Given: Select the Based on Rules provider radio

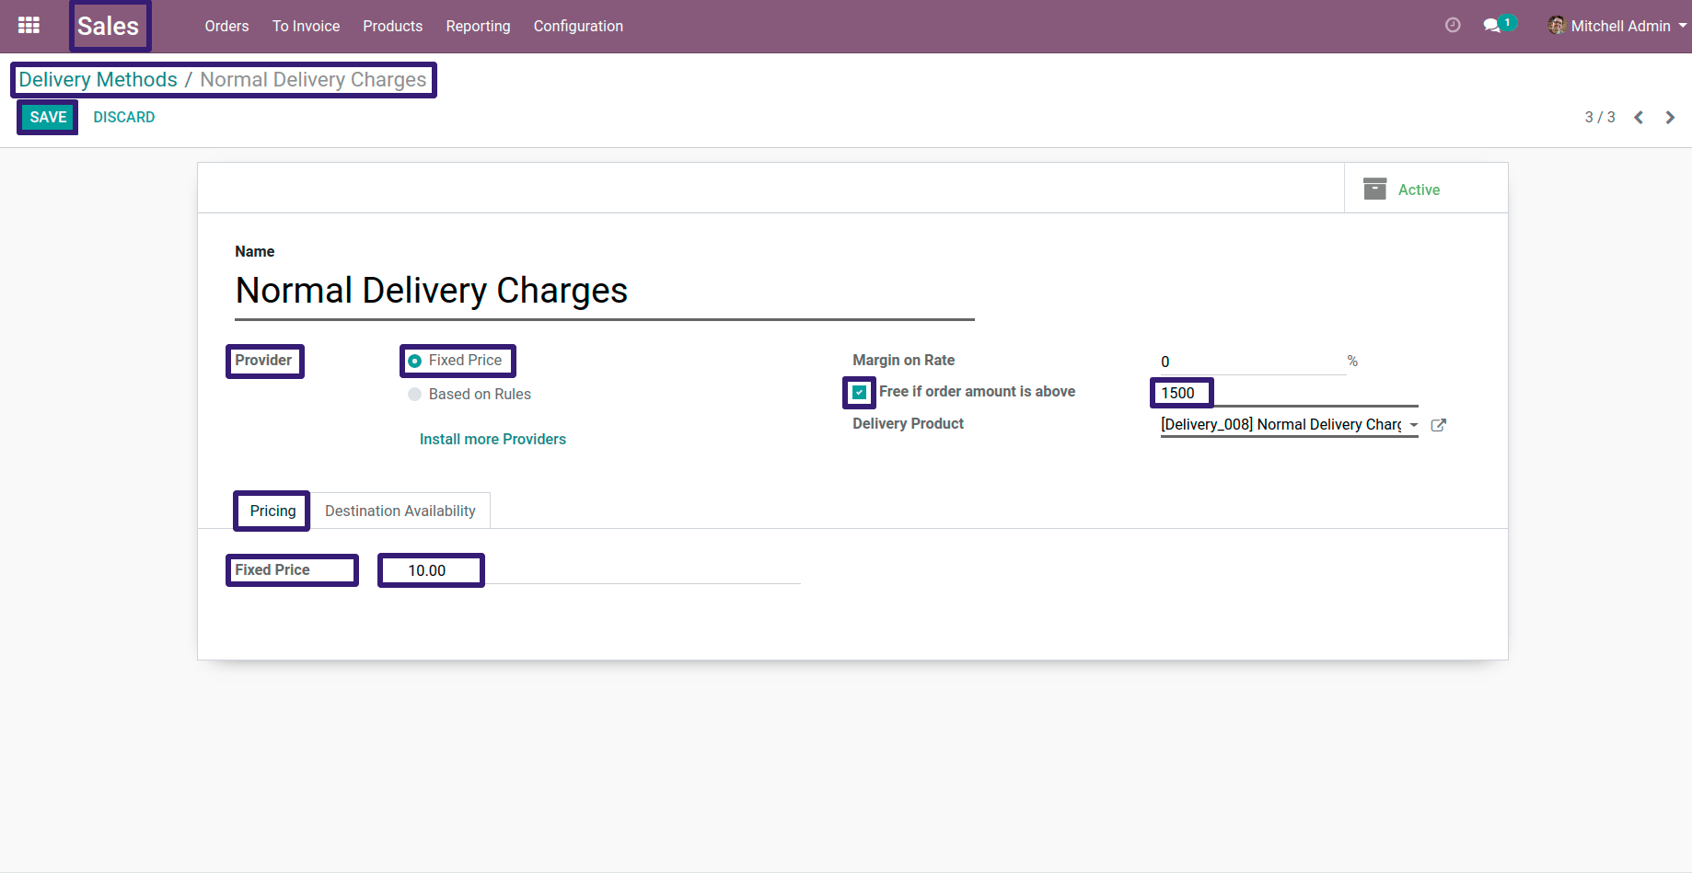Looking at the screenshot, I should [415, 395].
